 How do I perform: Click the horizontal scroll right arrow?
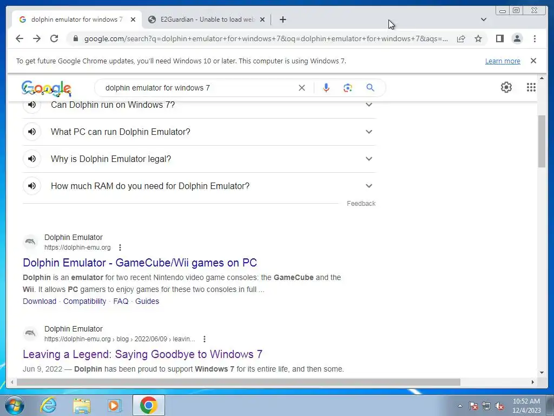pyautogui.click(x=533, y=382)
